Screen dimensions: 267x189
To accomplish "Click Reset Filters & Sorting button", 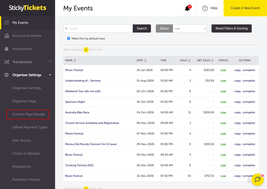I will 232,28.
